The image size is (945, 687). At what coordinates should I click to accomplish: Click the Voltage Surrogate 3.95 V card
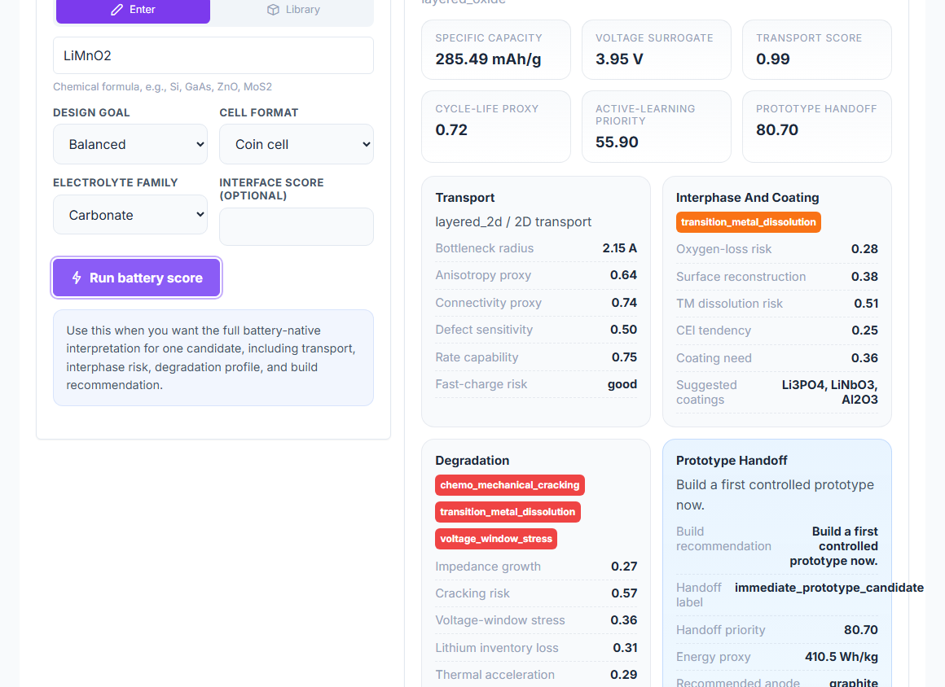(657, 50)
